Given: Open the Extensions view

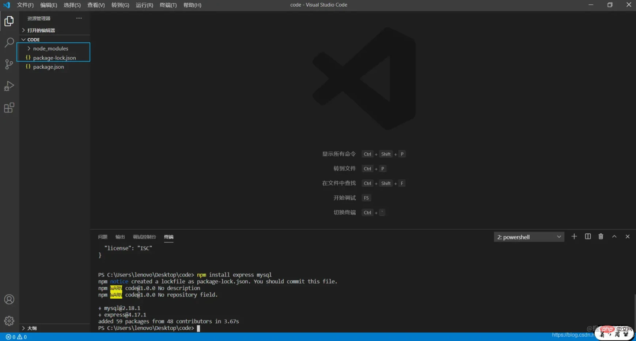Looking at the screenshot, I should [x=9, y=108].
